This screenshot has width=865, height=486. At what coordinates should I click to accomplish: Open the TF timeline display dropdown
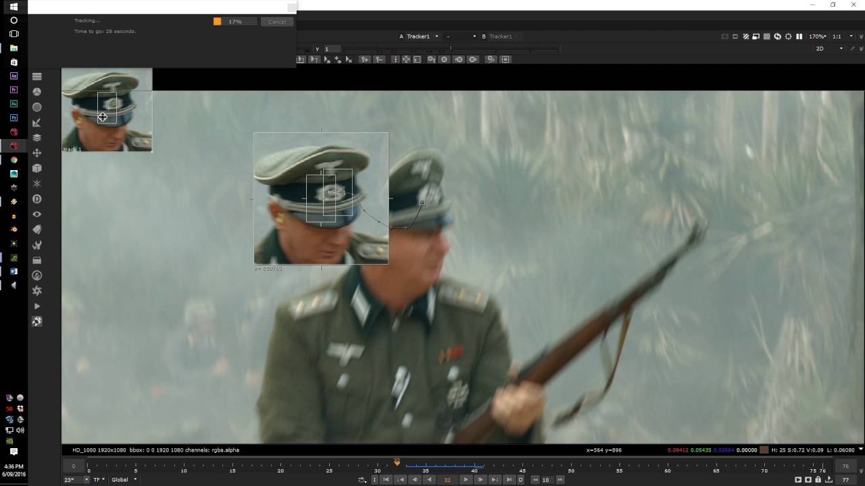(x=99, y=479)
